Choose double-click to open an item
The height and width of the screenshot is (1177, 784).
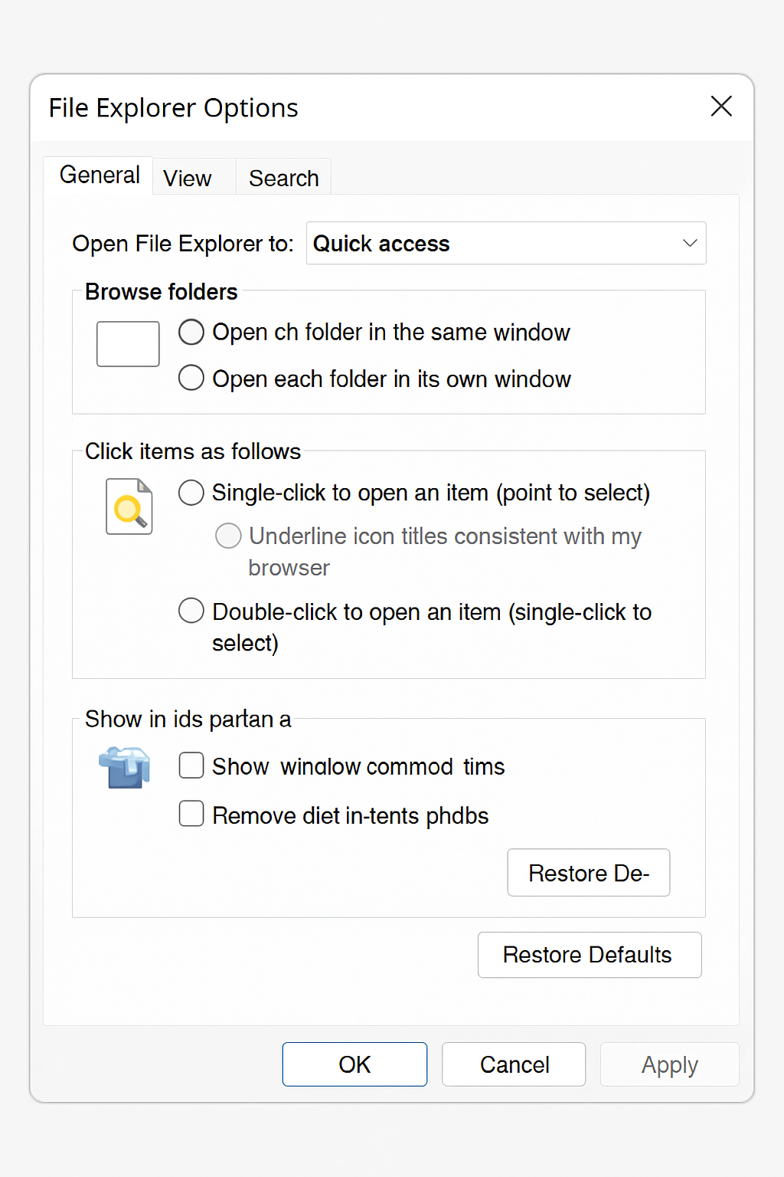coord(191,611)
